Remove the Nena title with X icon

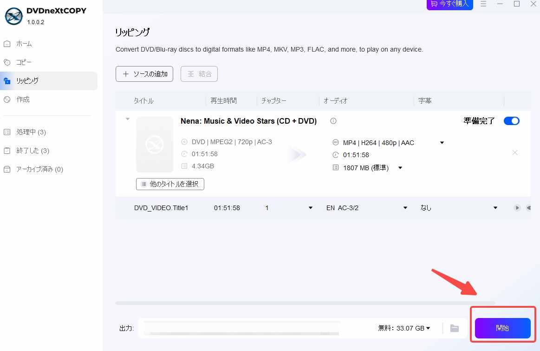pos(515,152)
